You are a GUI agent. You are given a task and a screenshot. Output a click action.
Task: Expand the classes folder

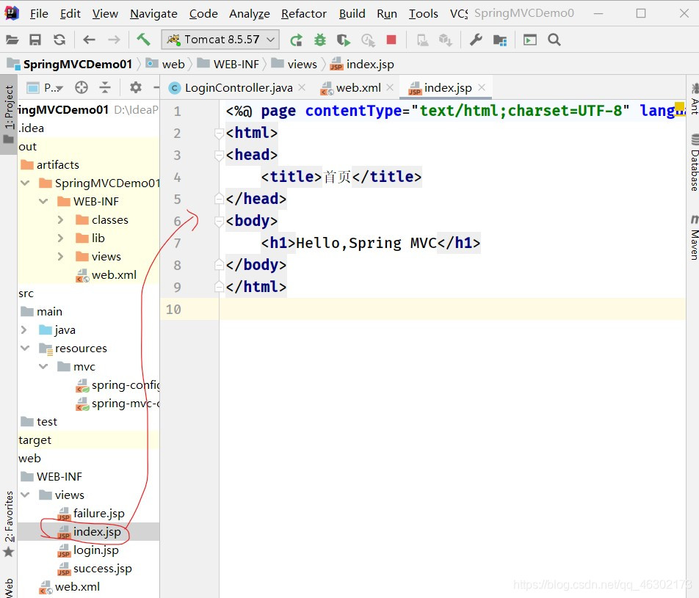click(x=61, y=219)
